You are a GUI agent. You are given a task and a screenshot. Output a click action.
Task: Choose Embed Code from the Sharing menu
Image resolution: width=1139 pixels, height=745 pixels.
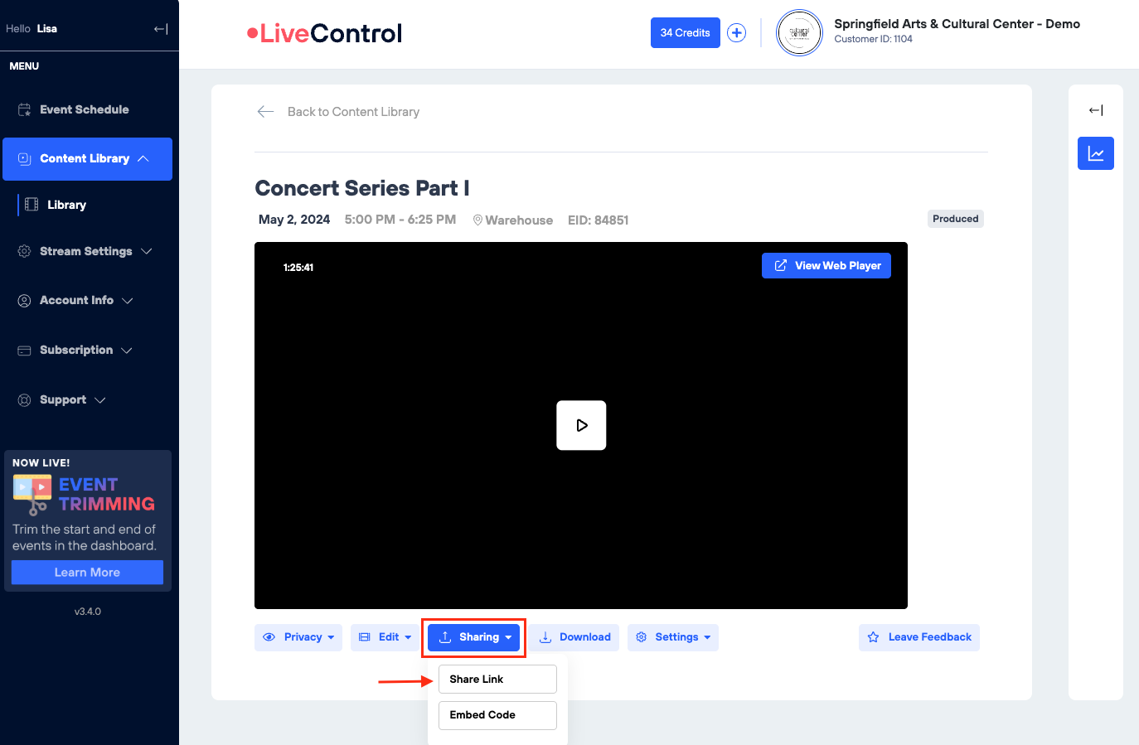click(497, 715)
